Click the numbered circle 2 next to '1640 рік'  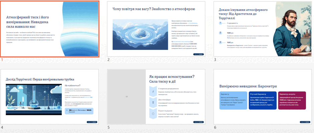pyautogui.click(x=220, y=33)
